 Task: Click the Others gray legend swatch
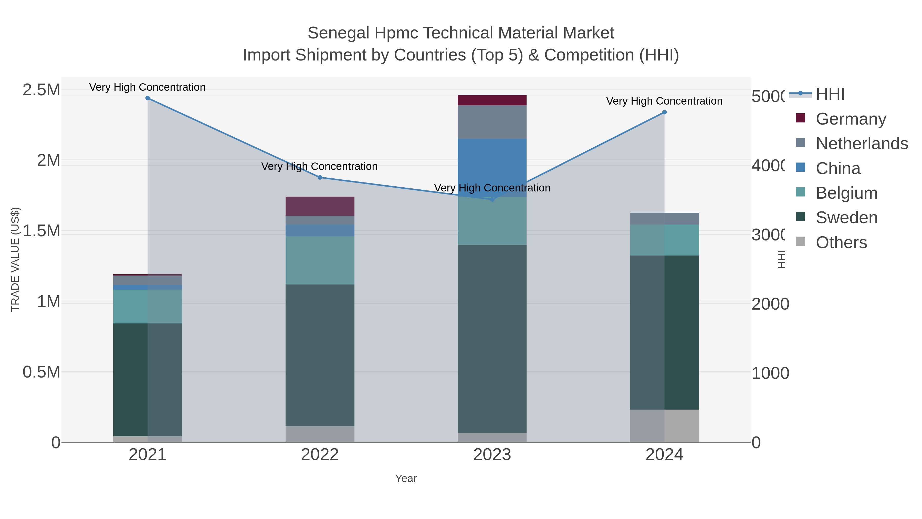tap(800, 241)
